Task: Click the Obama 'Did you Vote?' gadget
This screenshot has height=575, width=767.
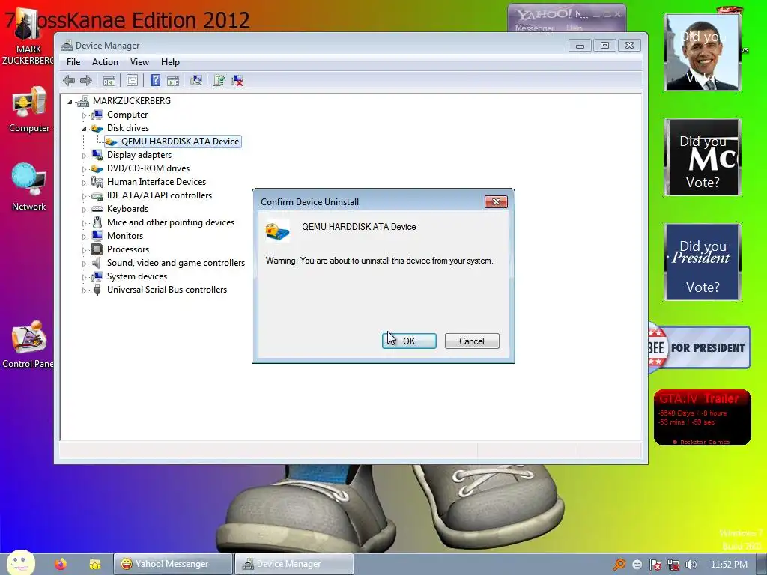Action: click(703, 52)
